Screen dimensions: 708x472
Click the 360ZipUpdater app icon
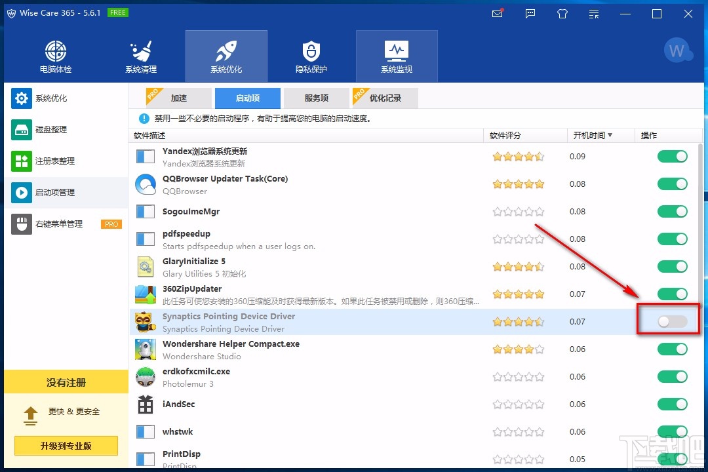pyautogui.click(x=146, y=294)
